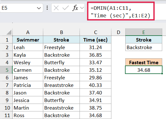Select column C header
166x119 pixels.
pos(96,32)
